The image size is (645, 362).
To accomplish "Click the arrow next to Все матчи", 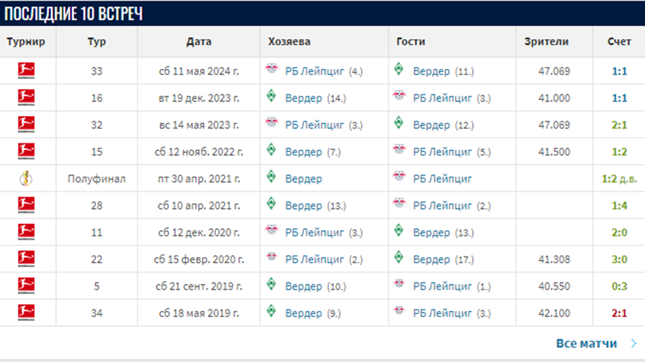I will click(634, 343).
